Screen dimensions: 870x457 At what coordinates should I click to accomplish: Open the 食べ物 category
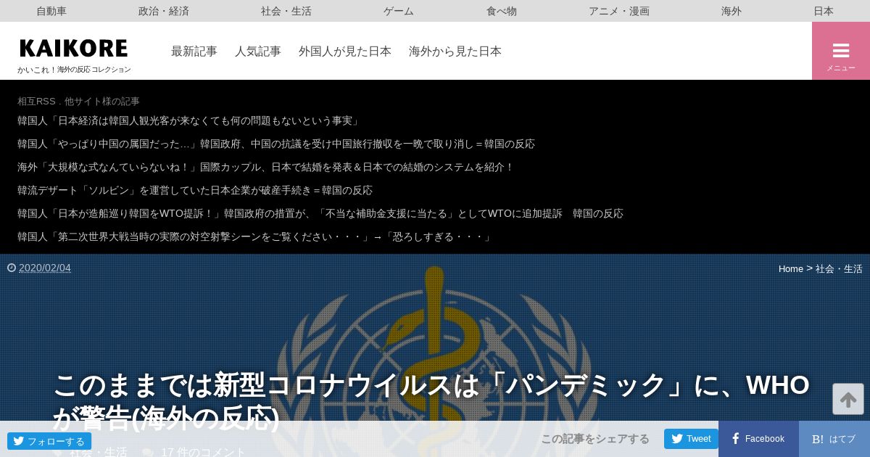tap(502, 11)
